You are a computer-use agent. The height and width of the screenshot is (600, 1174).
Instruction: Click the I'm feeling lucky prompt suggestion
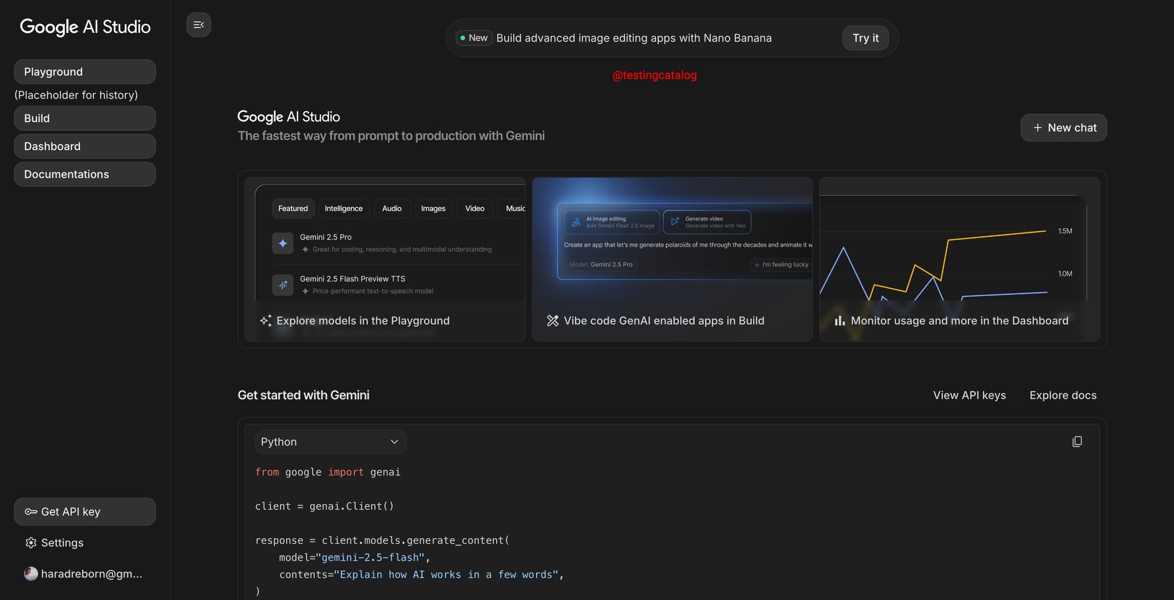click(x=781, y=264)
